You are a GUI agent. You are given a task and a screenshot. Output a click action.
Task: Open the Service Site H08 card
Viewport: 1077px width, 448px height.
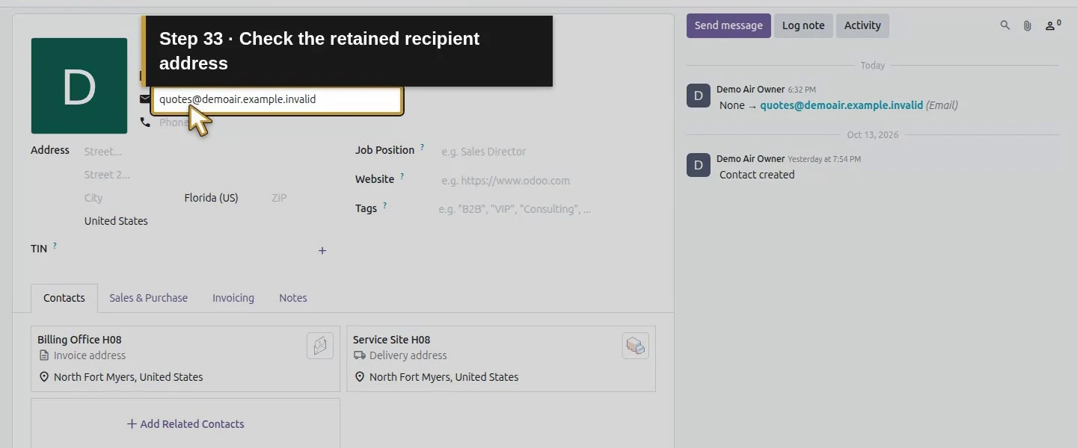click(x=501, y=358)
